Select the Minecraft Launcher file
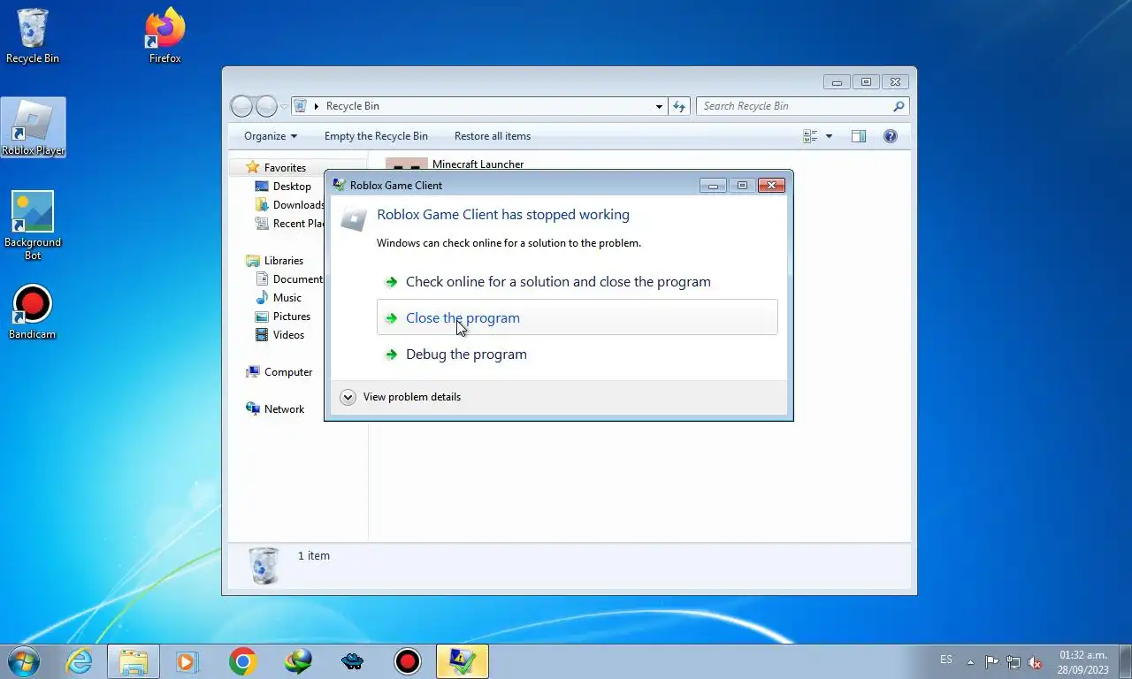The width and height of the screenshot is (1132, 679). (x=478, y=164)
